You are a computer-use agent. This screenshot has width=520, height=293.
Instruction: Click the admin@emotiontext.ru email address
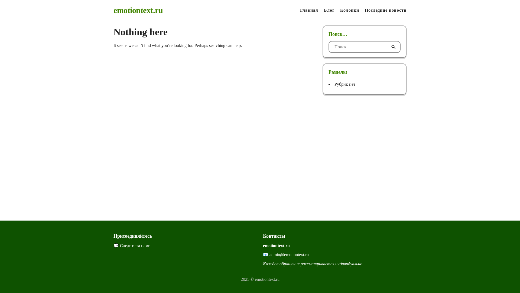tap(289, 254)
